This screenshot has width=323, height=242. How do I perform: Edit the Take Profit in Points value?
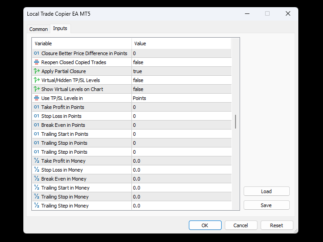[x=182, y=107]
